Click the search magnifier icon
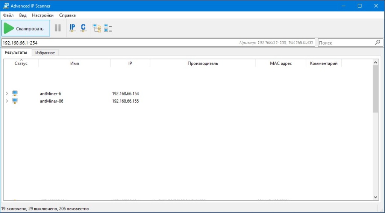 377,42
